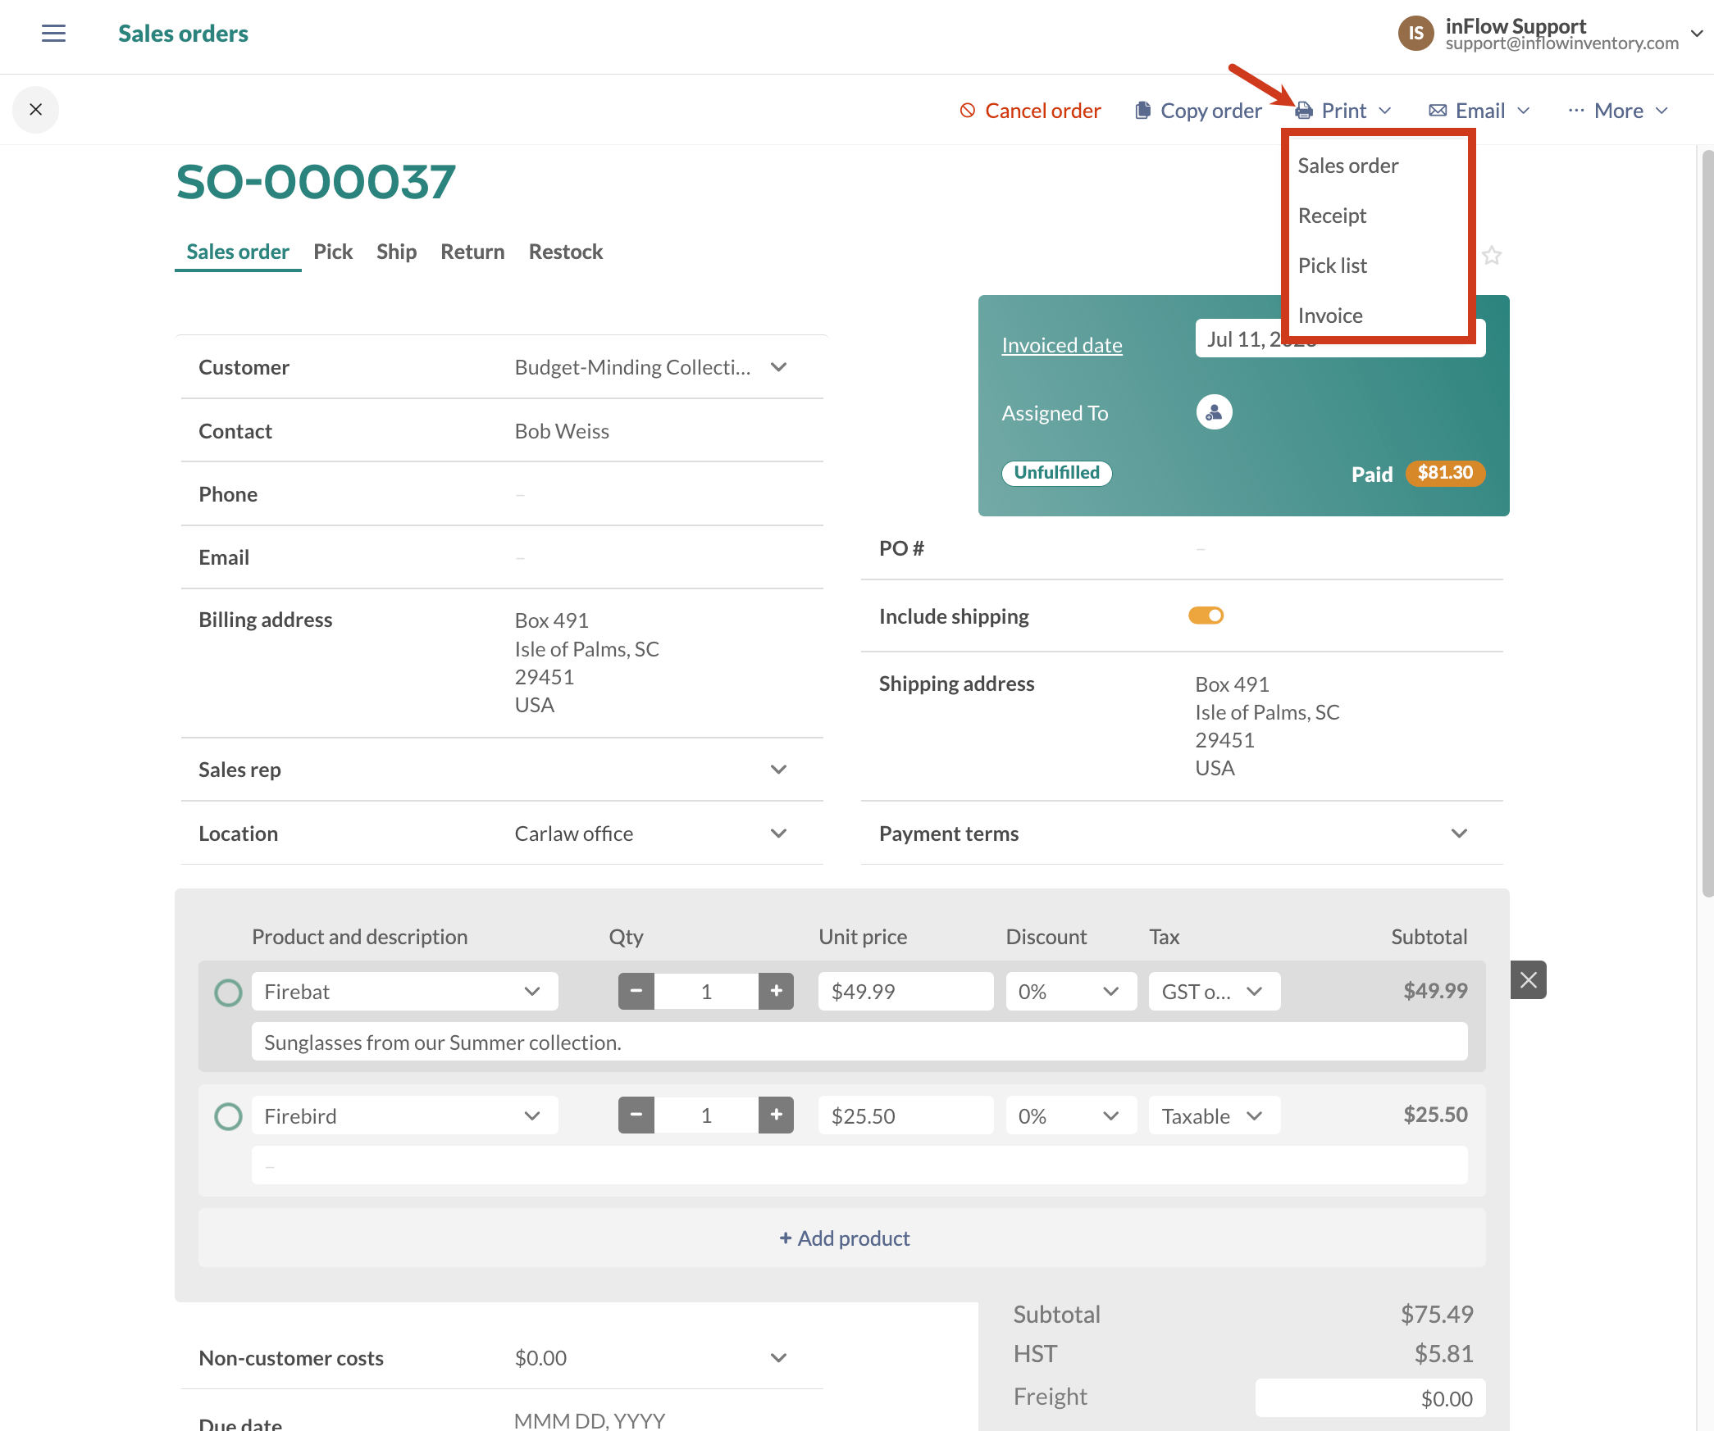Click the Firebat quantity field
1714x1431 pixels.
706,992
